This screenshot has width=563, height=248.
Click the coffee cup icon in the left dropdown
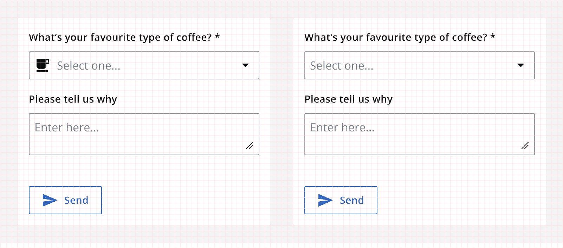click(42, 65)
